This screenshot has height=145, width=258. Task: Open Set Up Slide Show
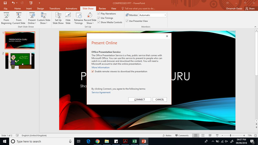58,18
